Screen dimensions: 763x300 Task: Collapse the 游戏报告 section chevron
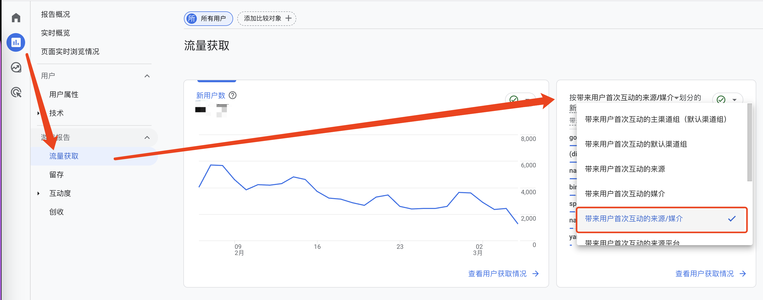point(147,138)
